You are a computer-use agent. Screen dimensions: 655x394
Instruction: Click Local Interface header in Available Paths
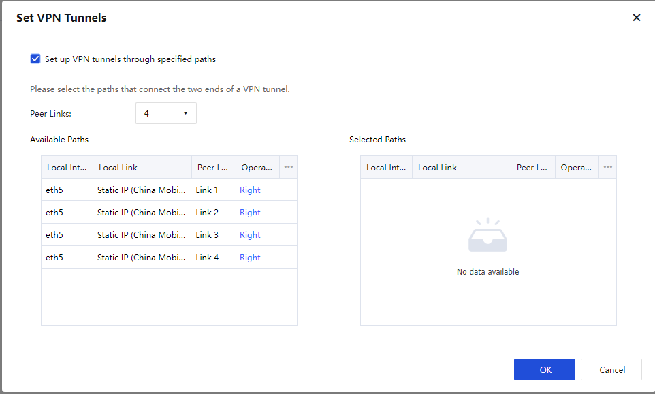[x=66, y=168]
